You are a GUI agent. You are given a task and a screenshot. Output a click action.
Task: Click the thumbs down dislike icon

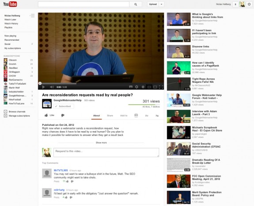pos(63,115)
